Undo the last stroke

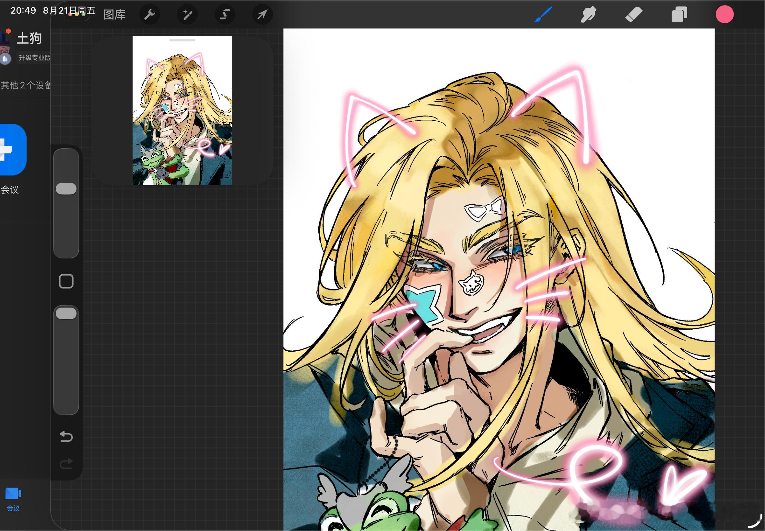(x=66, y=436)
